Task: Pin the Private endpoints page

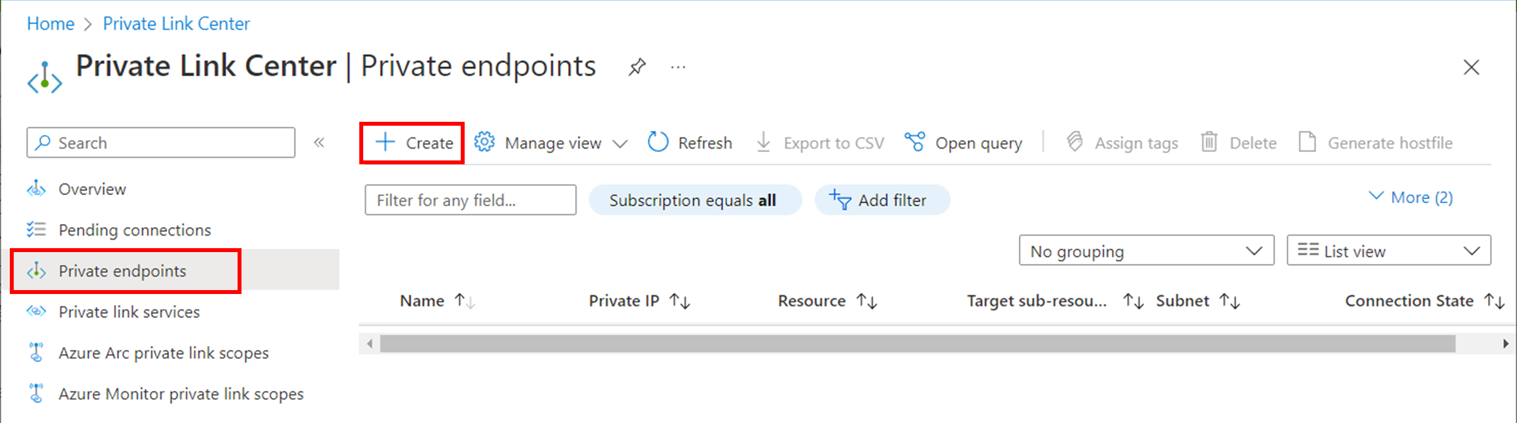Action: click(x=636, y=66)
